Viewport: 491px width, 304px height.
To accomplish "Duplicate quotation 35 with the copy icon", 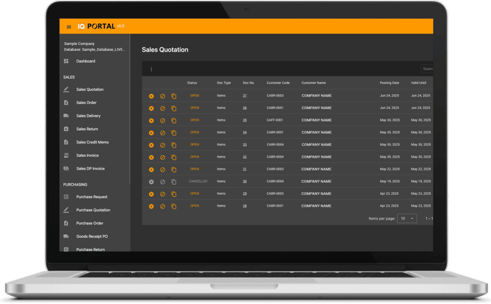I will click(174, 120).
